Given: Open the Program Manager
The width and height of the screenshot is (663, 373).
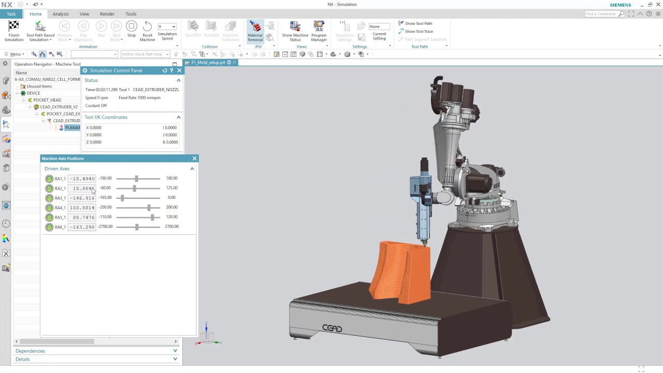Looking at the screenshot, I should pyautogui.click(x=319, y=31).
